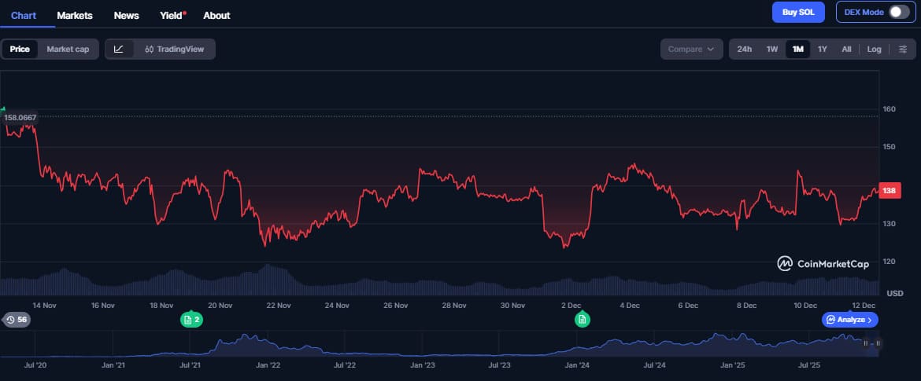Expand the Compare dropdown

tap(691, 49)
